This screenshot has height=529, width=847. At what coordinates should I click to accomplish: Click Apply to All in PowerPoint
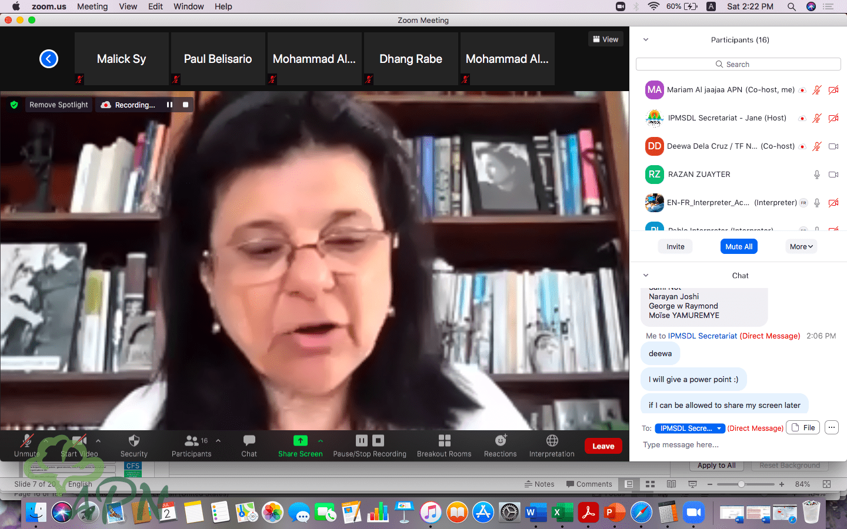click(x=716, y=466)
